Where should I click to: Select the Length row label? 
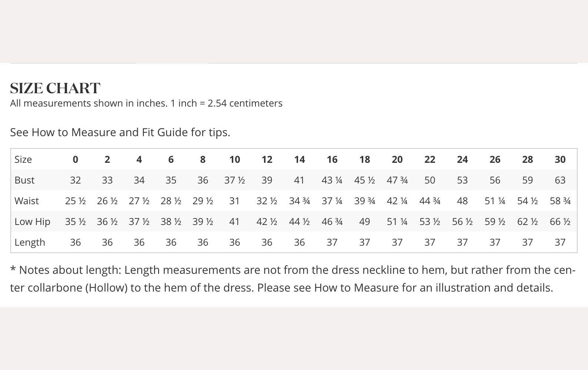pyautogui.click(x=30, y=242)
